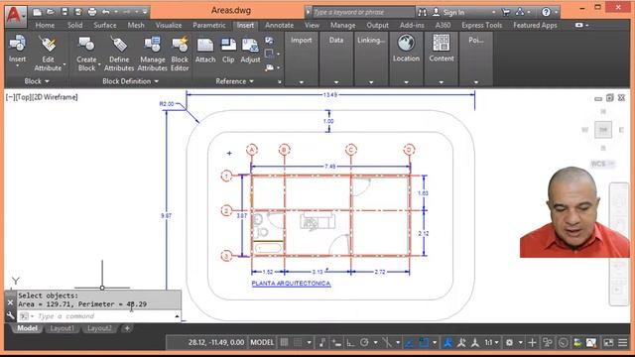Click the New file icon in quick access toolbar

click(37, 12)
